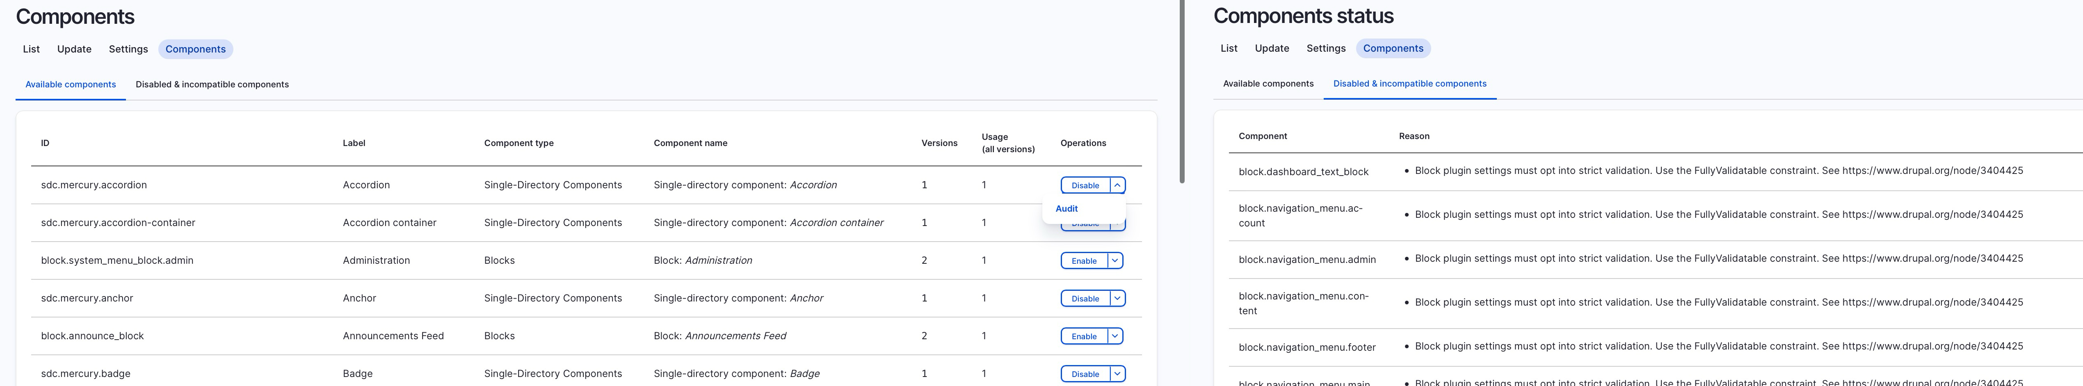Choose Audit from the open operations menu
The image size is (2083, 386).
tap(1067, 209)
